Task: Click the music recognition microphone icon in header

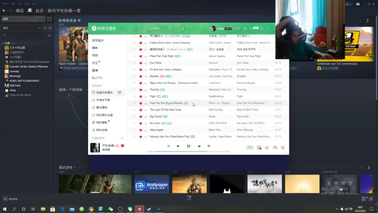Action: 183,28
